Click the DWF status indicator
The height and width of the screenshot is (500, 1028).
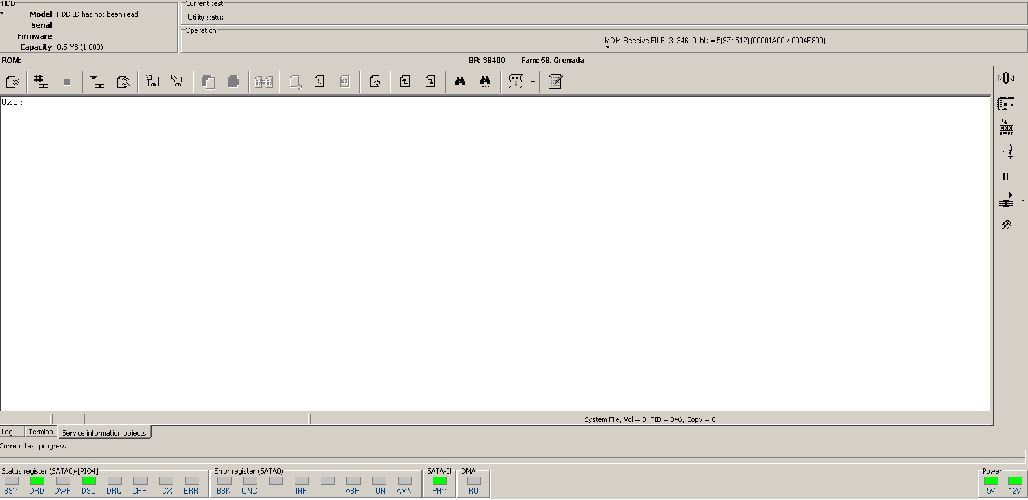coord(63,481)
